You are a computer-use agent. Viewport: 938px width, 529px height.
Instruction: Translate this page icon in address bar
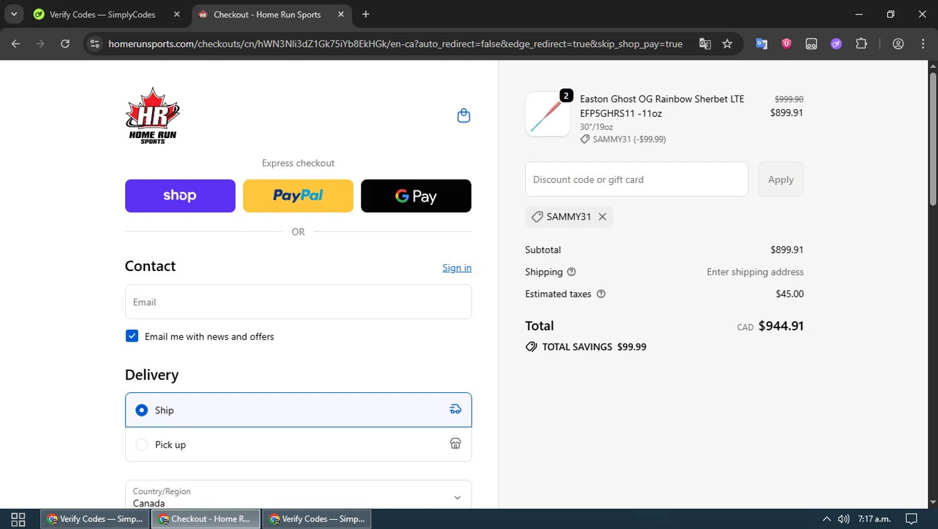pyautogui.click(x=705, y=44)
